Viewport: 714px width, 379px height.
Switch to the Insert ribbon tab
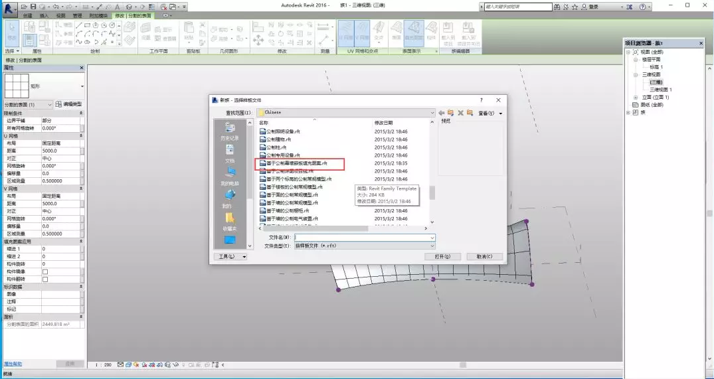(x=44, y=15)
